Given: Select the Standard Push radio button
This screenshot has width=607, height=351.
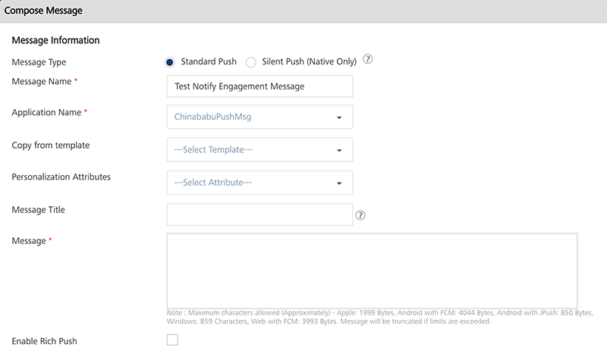Looking at the screenshot, I should (170, 62).
